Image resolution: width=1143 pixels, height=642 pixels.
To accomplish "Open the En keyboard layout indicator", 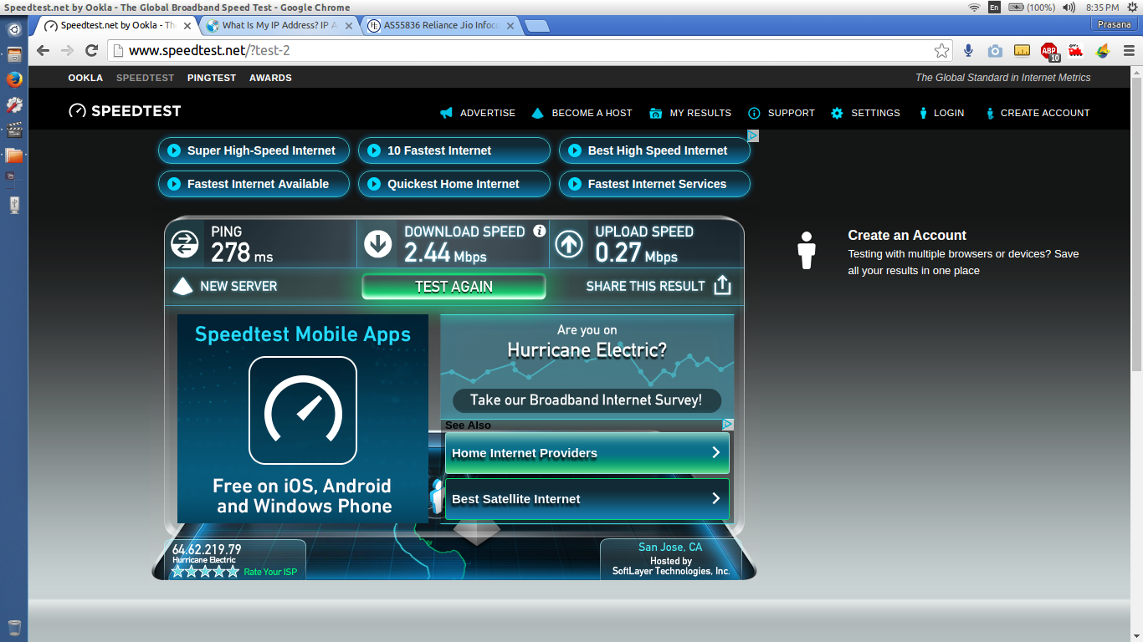I will tap(995, 7).
